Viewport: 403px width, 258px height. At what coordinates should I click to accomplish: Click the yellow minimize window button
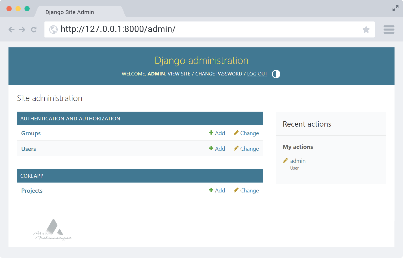(18, 8)
